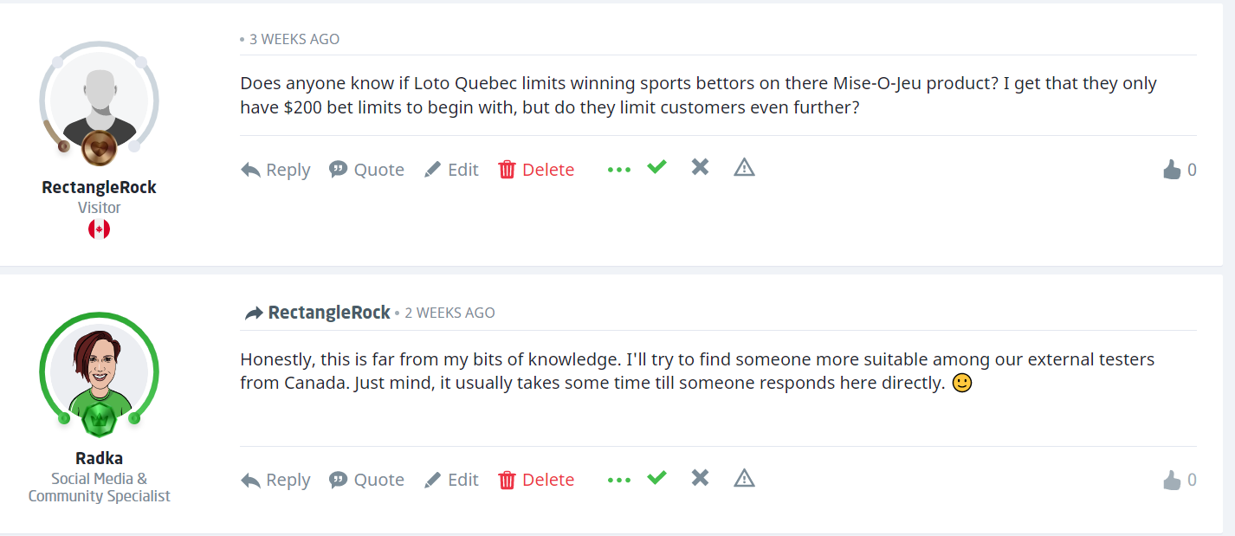
Task: Click the gray X icon on RectangleRock's post
Action: [700, 167]
